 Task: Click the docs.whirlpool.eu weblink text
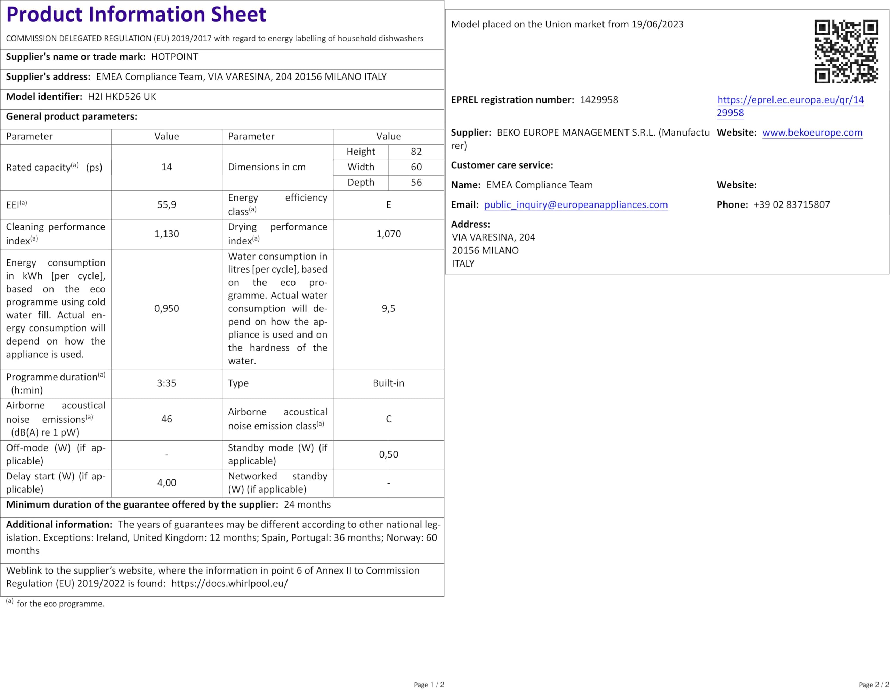pyautogui.click(x=229, y=583)
